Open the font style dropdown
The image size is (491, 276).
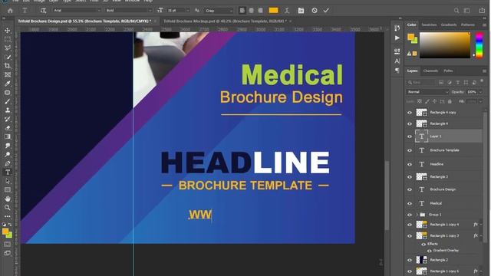pyautogui.click(x=150, y=10)
